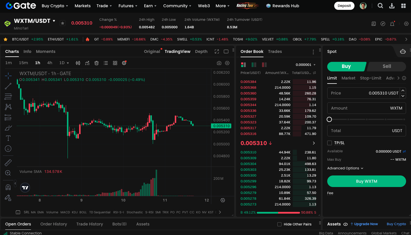Open the multi-chart grid layout icon
Screen dimensions: 411x235
pos(115,63)
